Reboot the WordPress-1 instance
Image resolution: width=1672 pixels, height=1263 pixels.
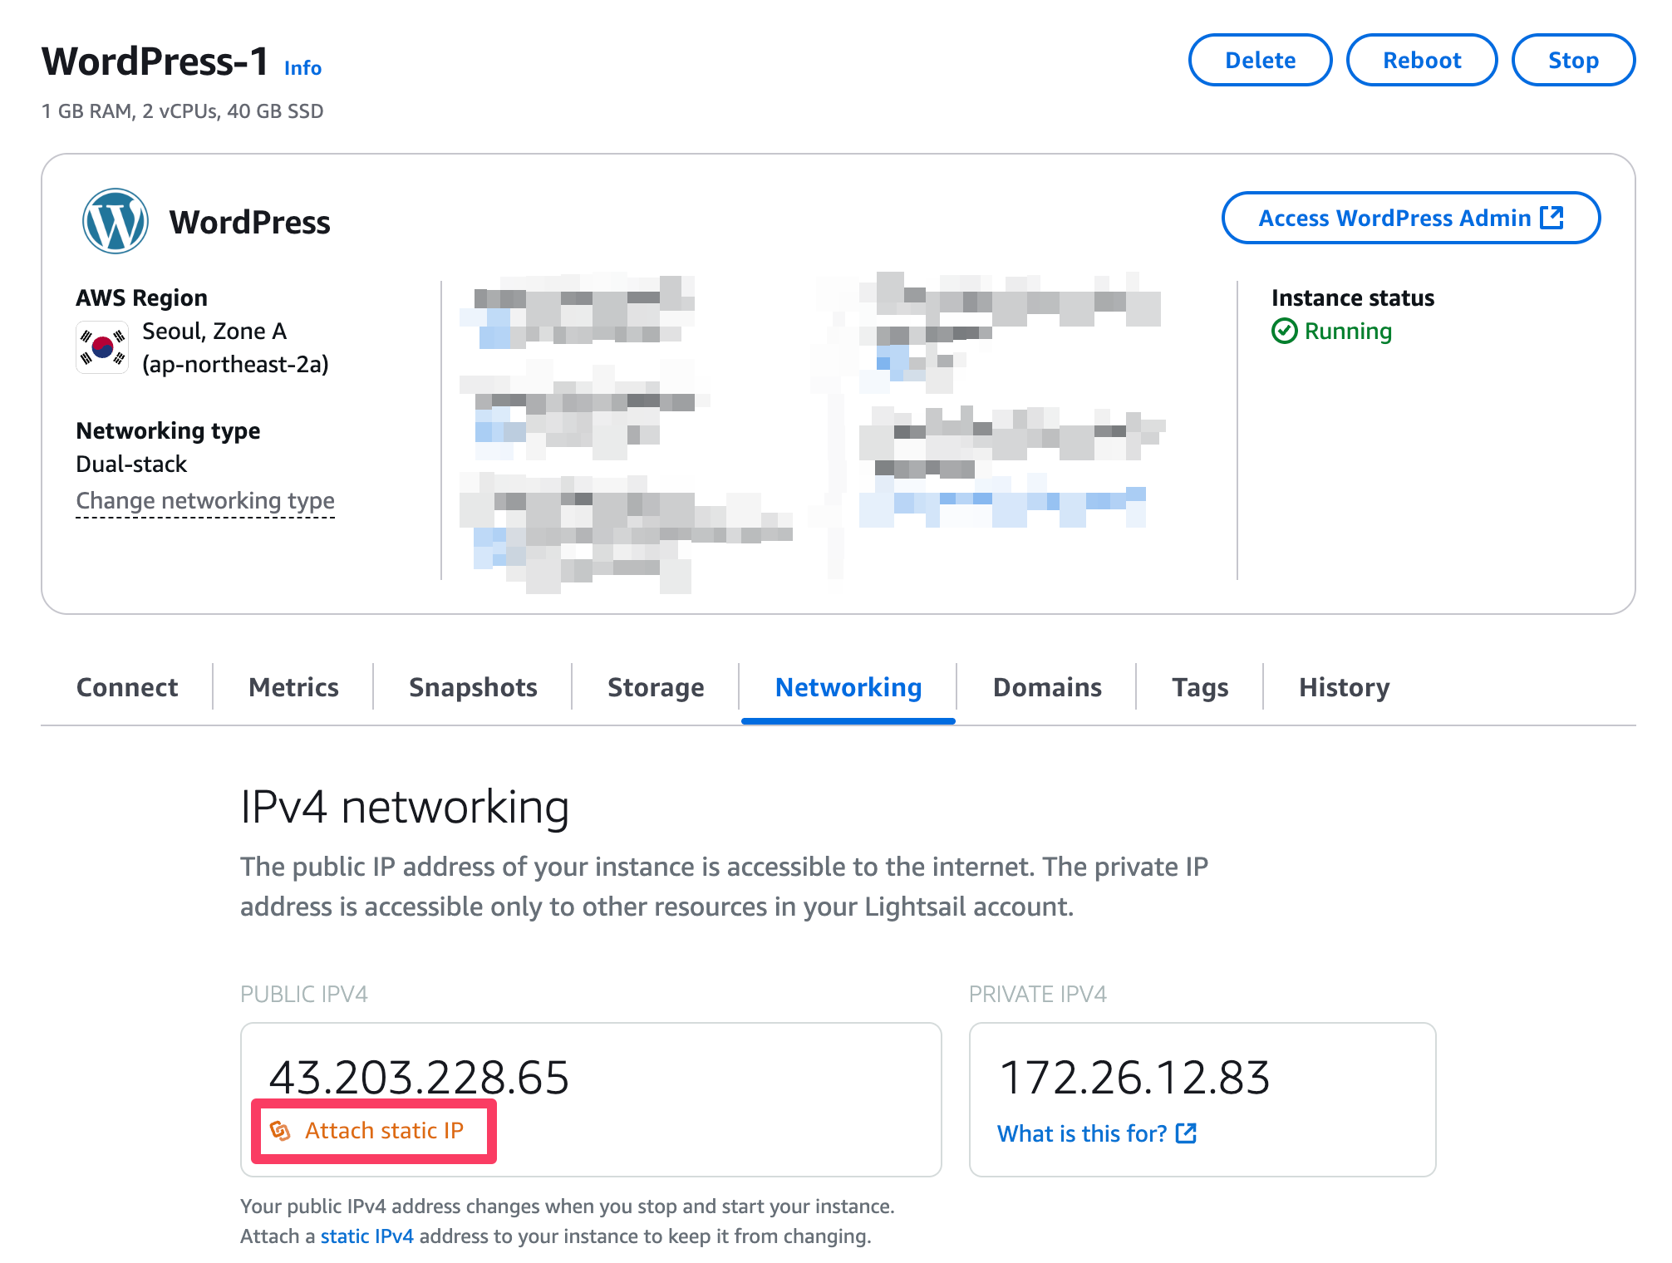point(1421,60)
